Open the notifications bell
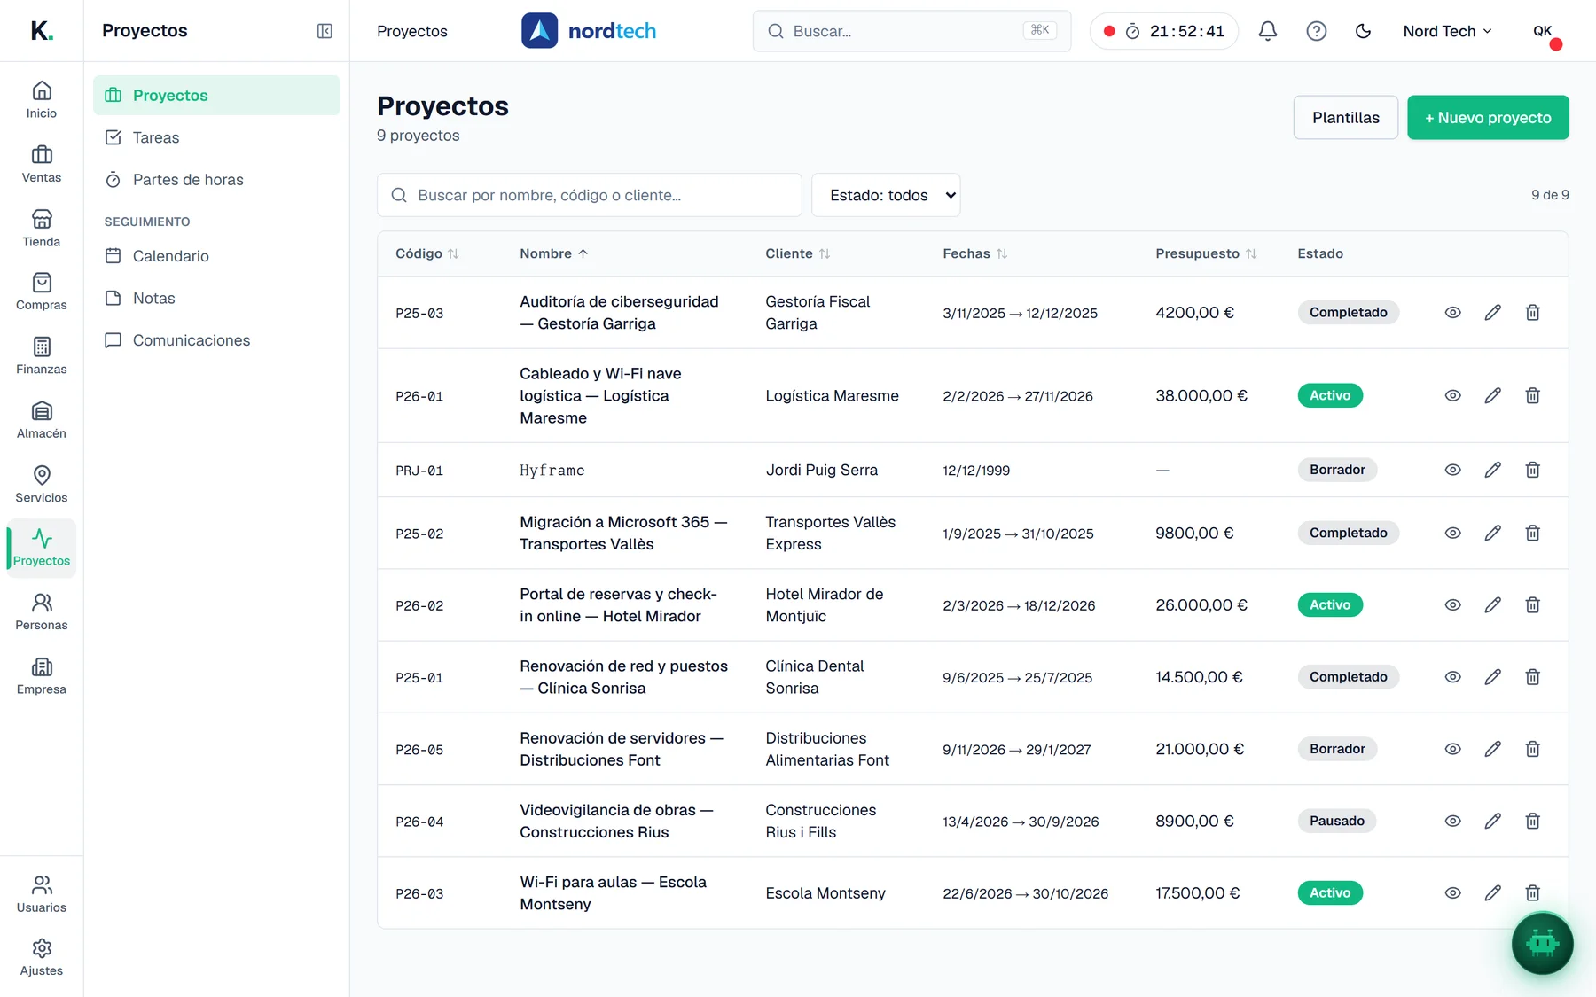The image size is (1596, 997). point(1268,31)
